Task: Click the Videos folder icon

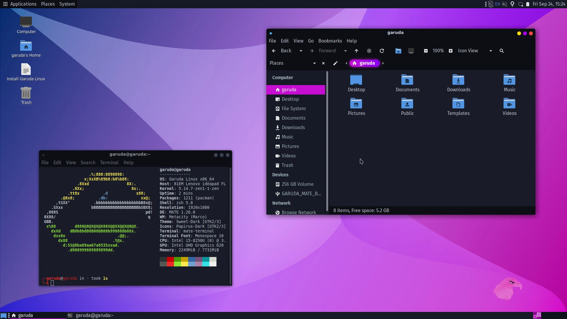Action: (509, 104)
